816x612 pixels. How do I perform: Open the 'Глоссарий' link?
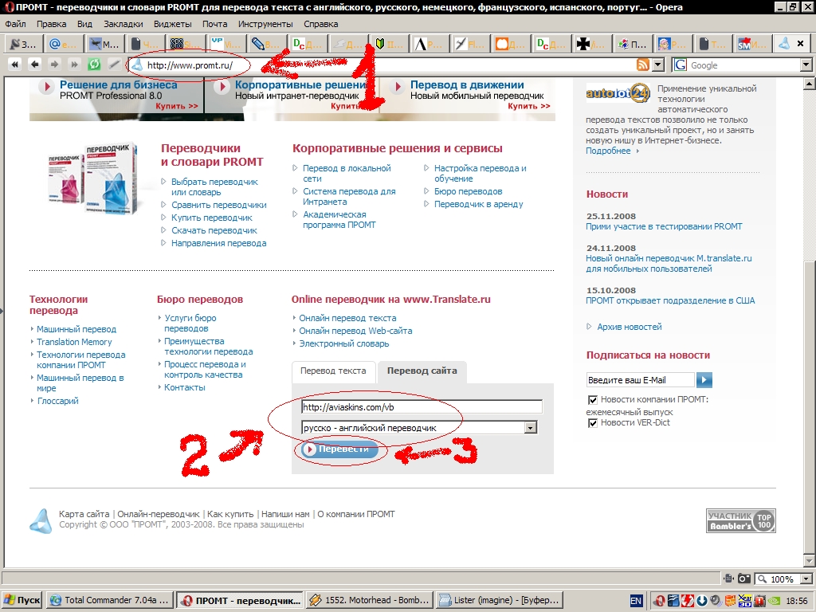(57, 402)
